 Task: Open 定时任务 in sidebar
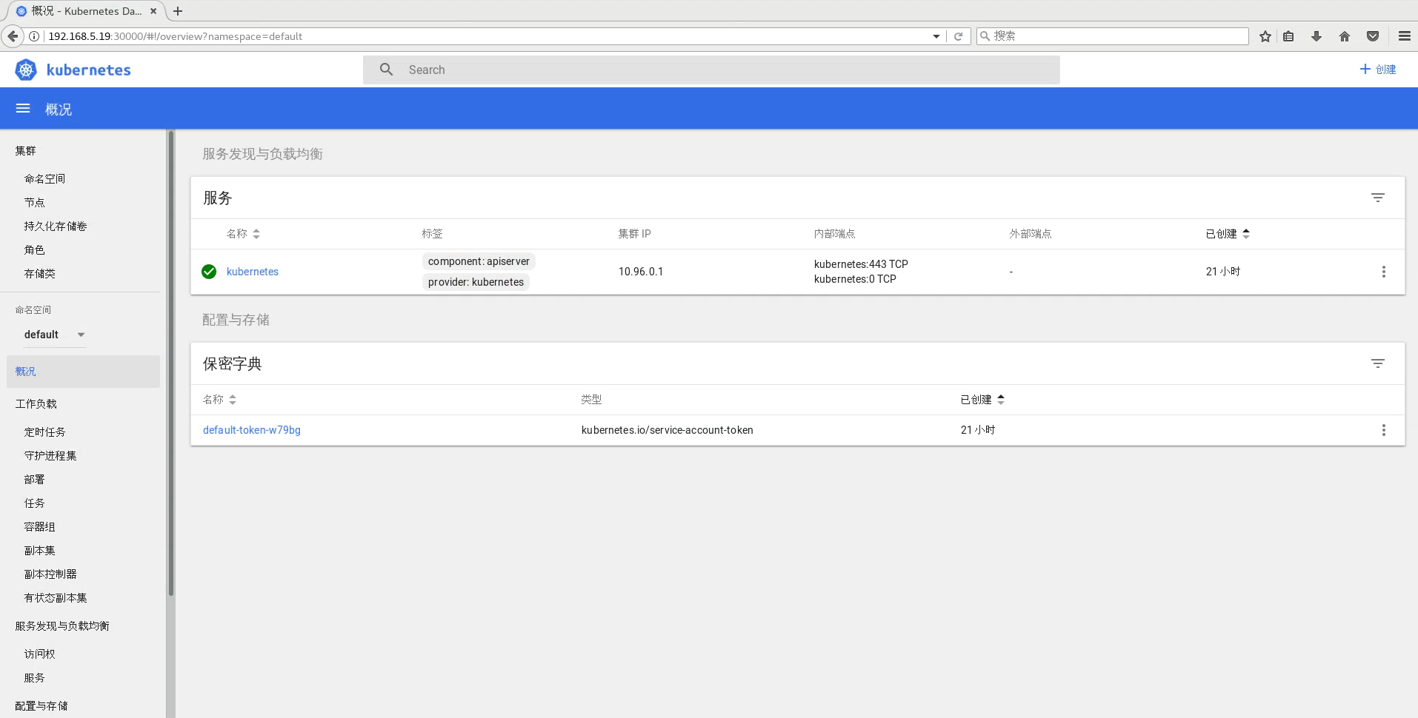44,432
